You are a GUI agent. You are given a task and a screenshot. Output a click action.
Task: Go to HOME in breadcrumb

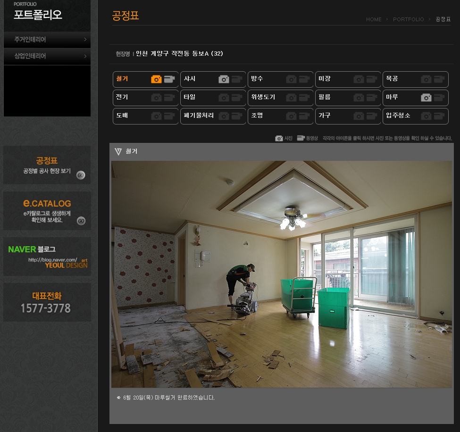374,19
